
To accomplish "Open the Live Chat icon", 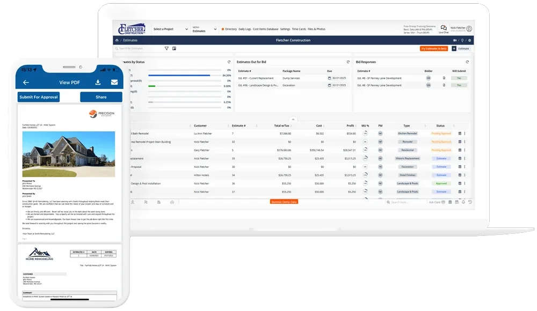I will (x=443, y=28).
